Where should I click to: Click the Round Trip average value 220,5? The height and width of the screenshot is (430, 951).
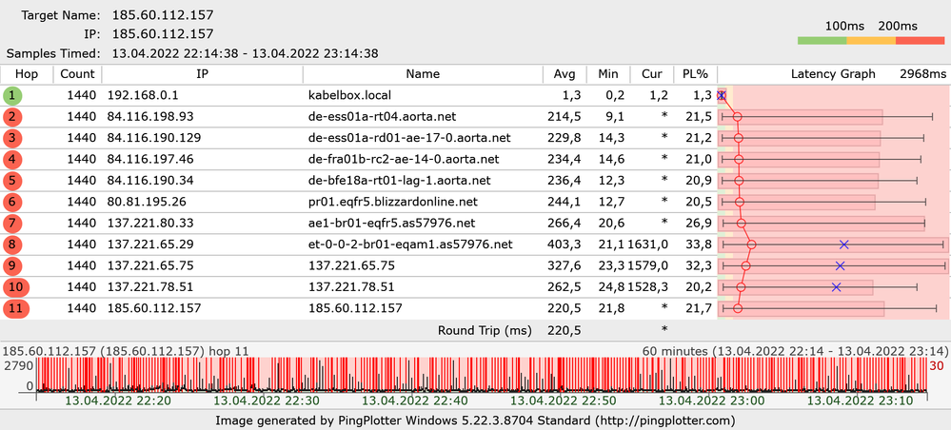tap(566, 330)
